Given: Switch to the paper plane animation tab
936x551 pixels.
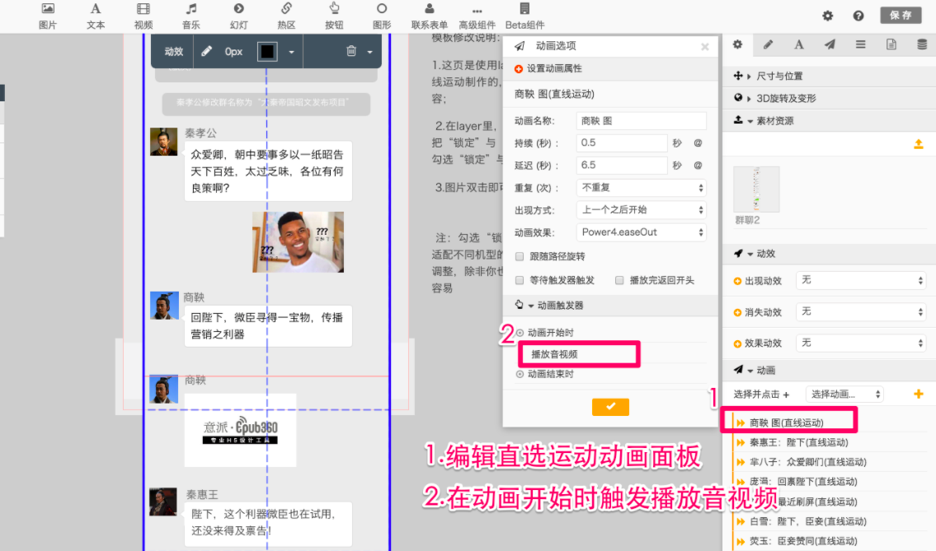Looking at the screenshot, I should [x=829, y=44].
